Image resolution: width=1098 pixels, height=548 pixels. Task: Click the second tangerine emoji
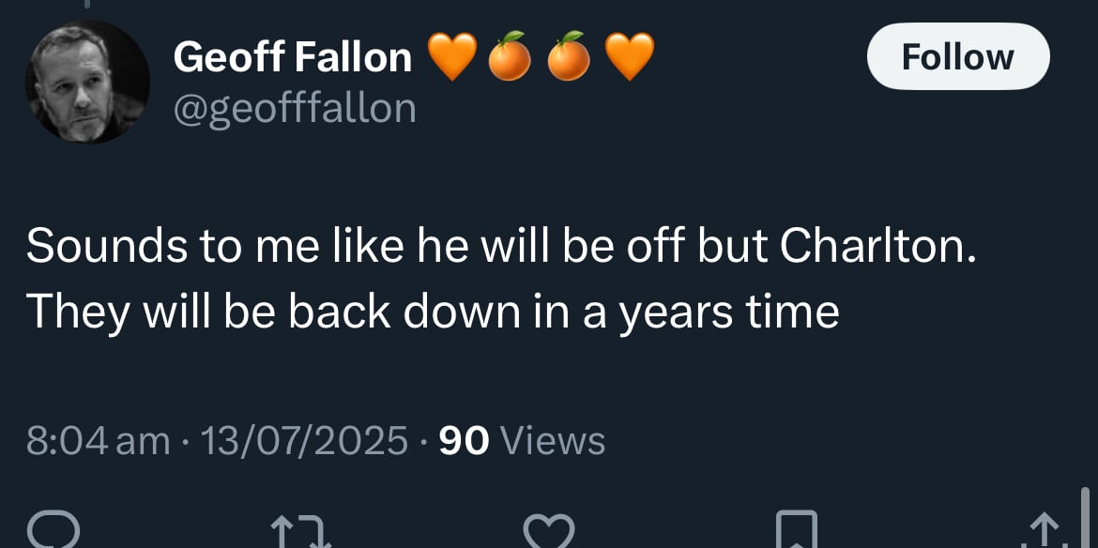569,55
